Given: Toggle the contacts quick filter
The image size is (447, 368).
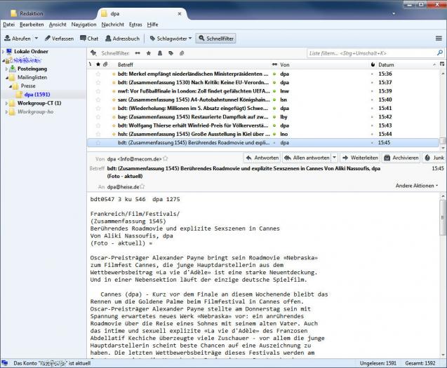Looking at the screenshot, I should pyautogui.click(x=160, y=53).
